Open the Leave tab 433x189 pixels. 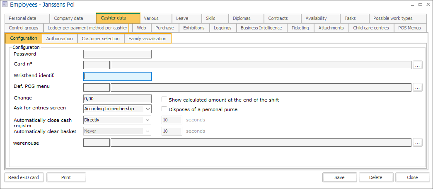click(x=187, y=19)
